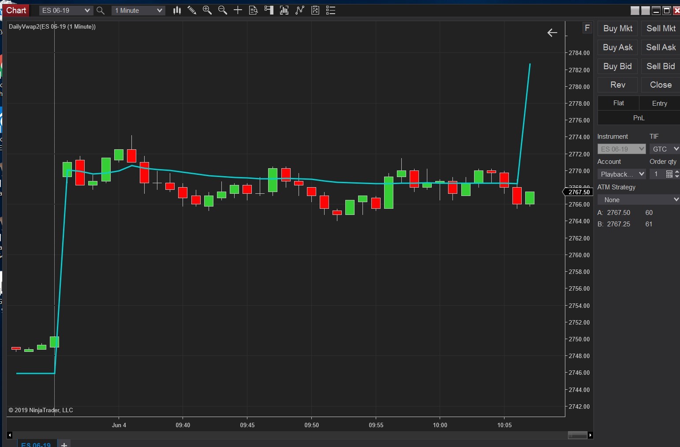This screenshot has height=447, width=680.
Task: Click horizontal scrollbar right arrow
Action: click(591, 435)
